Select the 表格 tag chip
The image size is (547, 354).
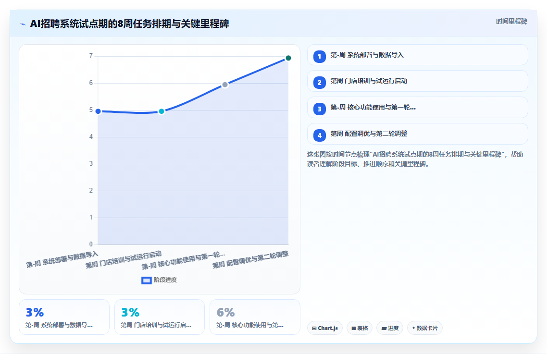click(360, 328)
